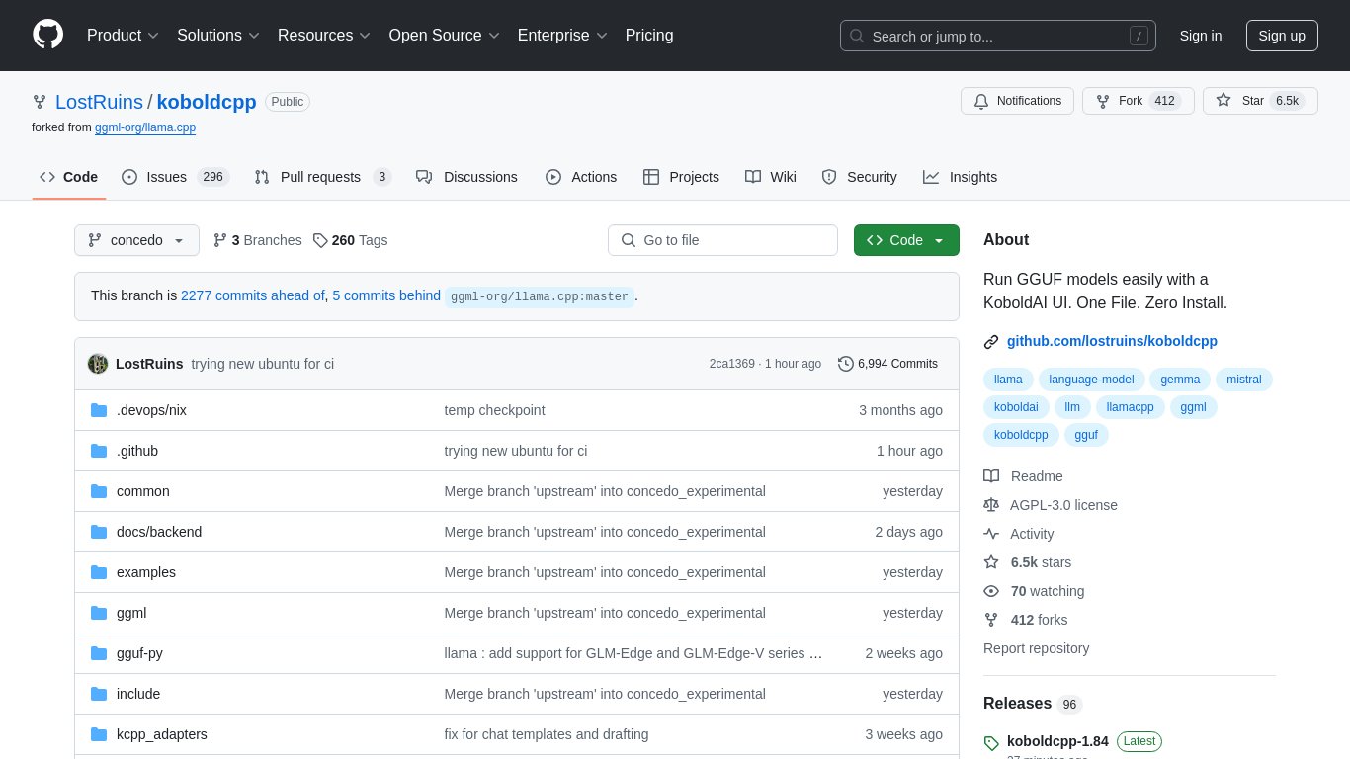Open the commit history clock icon
The image size is (1350, 759).
coord(846,364)
